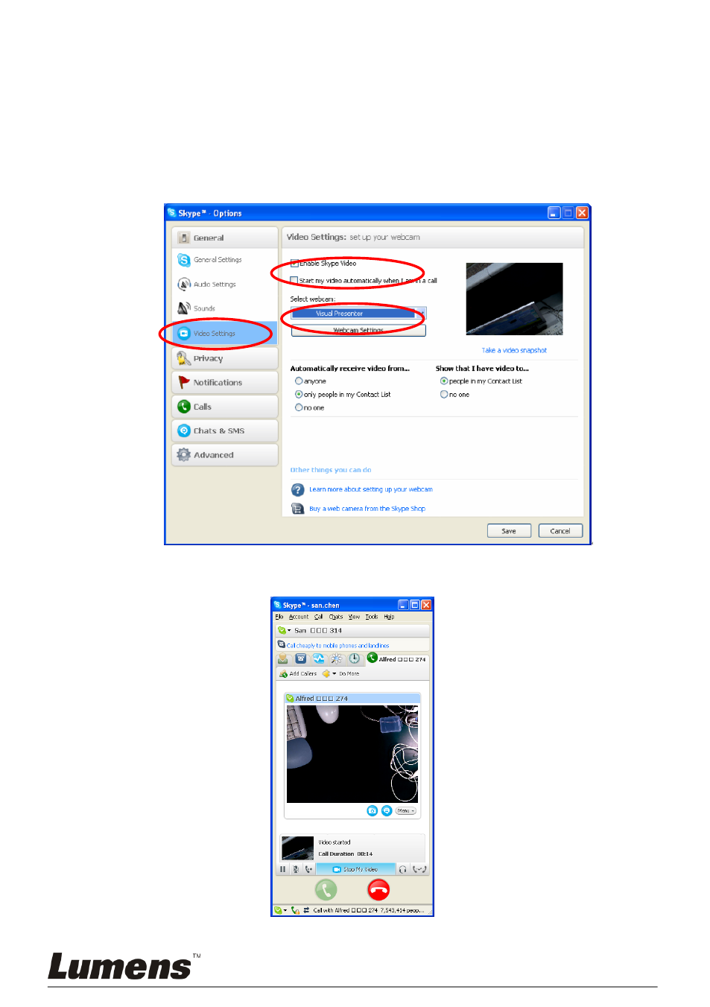This screenshot has width=710, height=1007.
Task: Click 'Call cheaply to mobile phones and landlines'
Action: click(337, 646)
